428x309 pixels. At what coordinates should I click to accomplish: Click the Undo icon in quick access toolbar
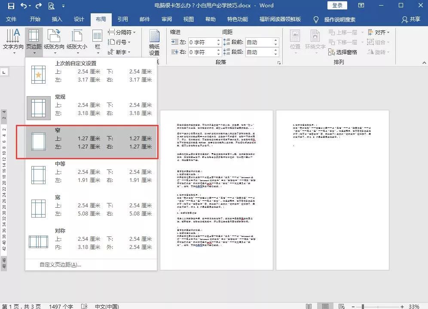tap(24, 6)
